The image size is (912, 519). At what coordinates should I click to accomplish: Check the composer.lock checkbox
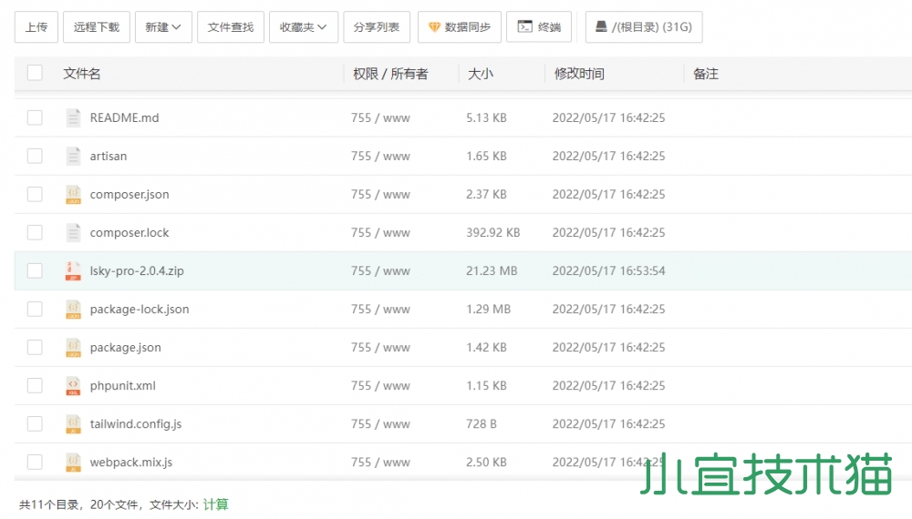(x=35, y=233)
